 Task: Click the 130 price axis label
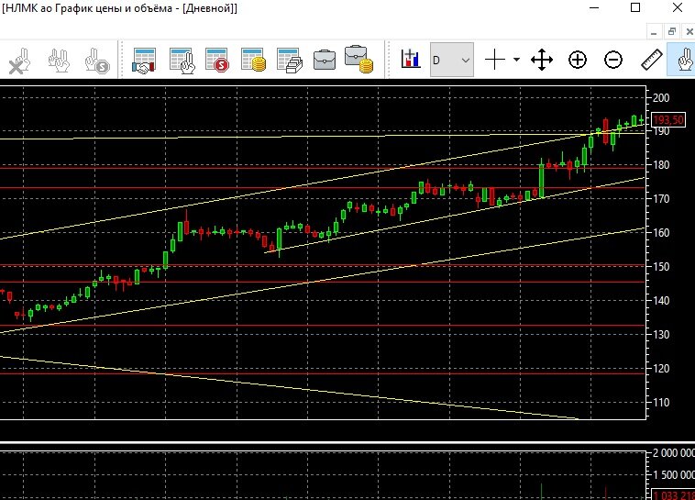661,335
